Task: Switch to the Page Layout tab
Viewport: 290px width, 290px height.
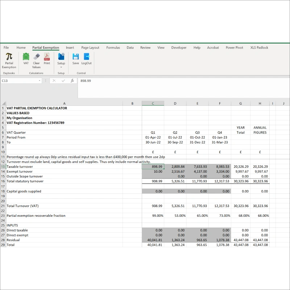Action: coord(90,47)
